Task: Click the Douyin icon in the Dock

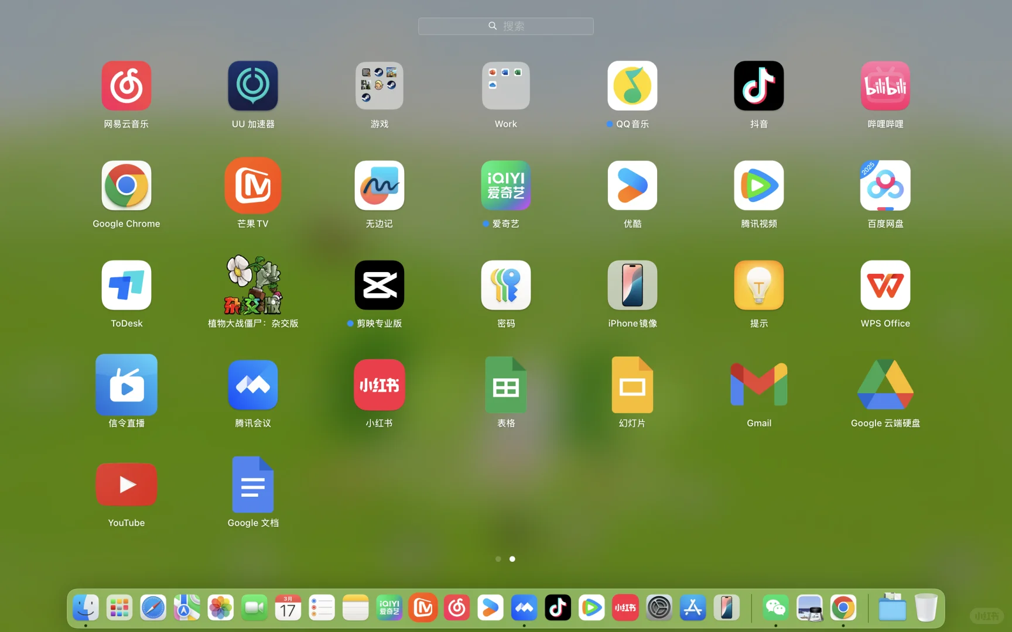Action: coord(558,608)
